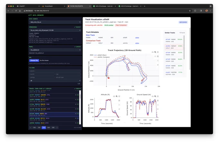219x142 pixels.
Task: Select similar track a5fa9f with 87.3%
Action: point(174,54)
